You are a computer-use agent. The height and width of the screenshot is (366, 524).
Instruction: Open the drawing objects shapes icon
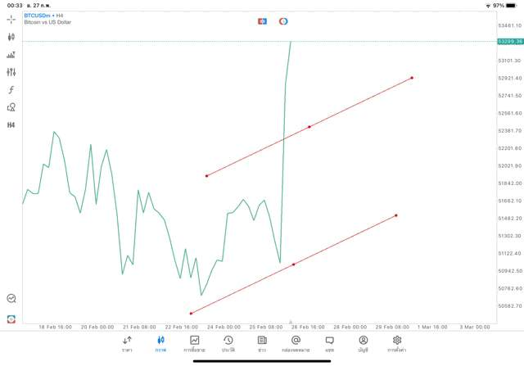pyautogui.click(x=11, y=107)
